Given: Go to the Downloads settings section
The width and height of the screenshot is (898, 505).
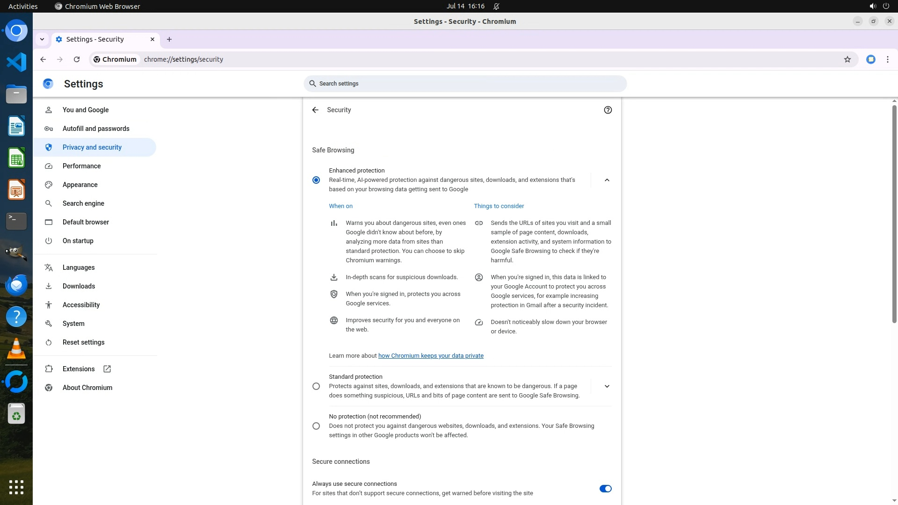Looking at the screenshot, I should coord(79,286).
